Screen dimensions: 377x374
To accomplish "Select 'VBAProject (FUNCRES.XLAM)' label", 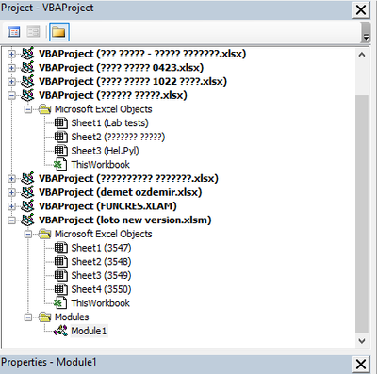I will pyautogui.click(x=107, y=206).
